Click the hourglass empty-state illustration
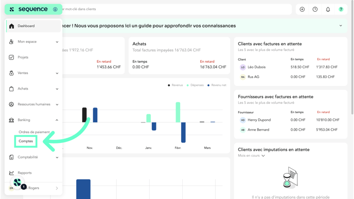The height and width of the screenshot is (199, 354). click(290, 177)
